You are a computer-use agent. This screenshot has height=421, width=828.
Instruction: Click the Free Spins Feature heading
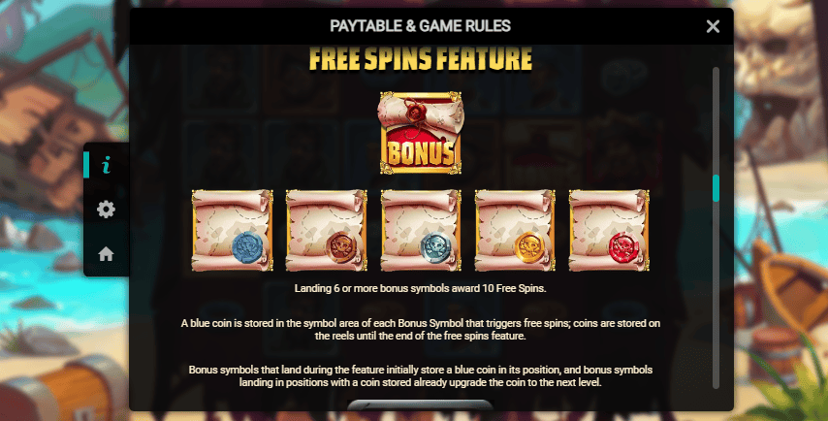[421, 59]
